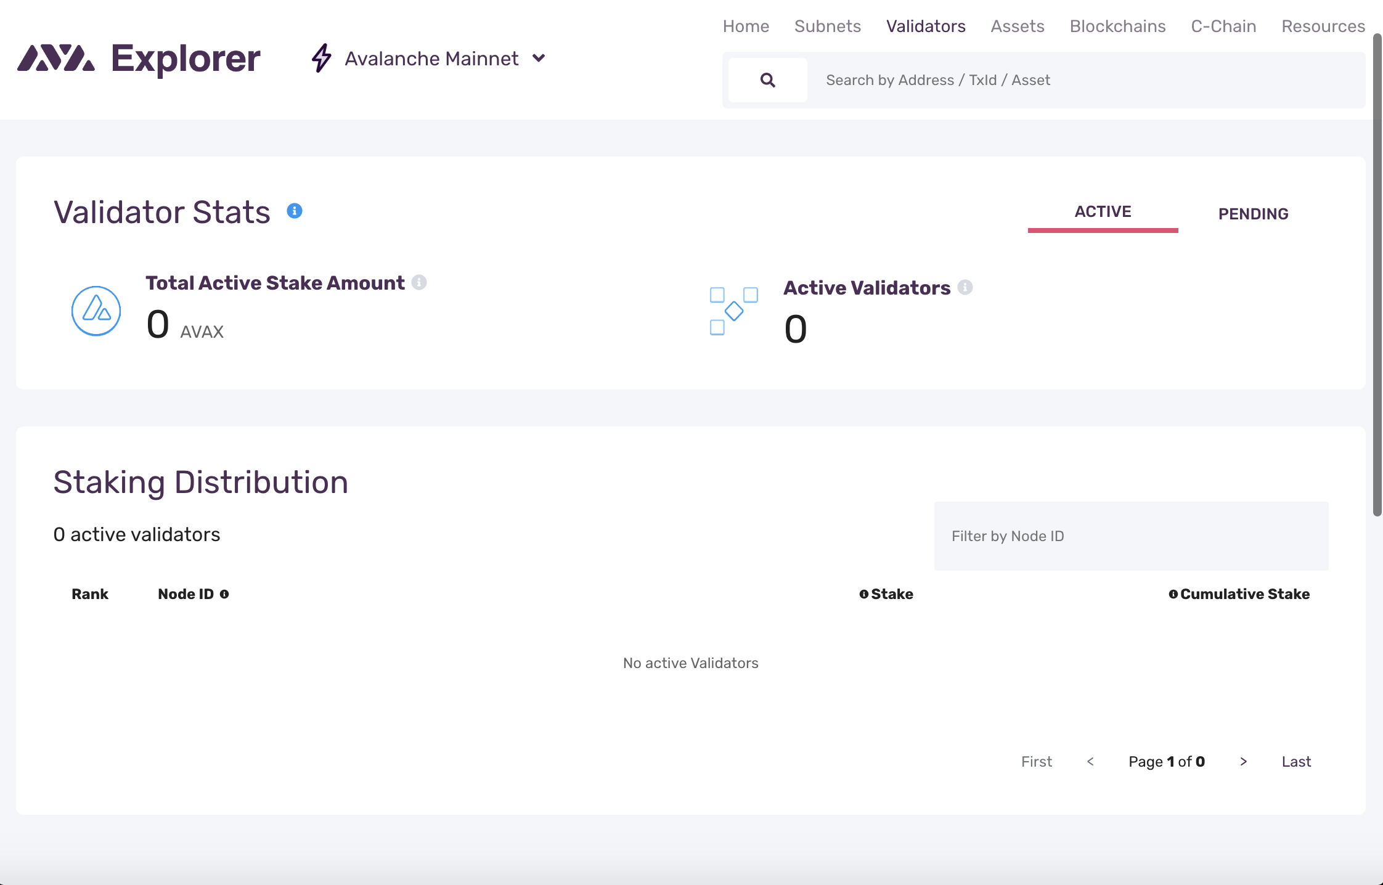Screen dimensions: 1383x885
Task: Click the info icon beside Validator Stats heading
Action: click(x=295, y=211)
